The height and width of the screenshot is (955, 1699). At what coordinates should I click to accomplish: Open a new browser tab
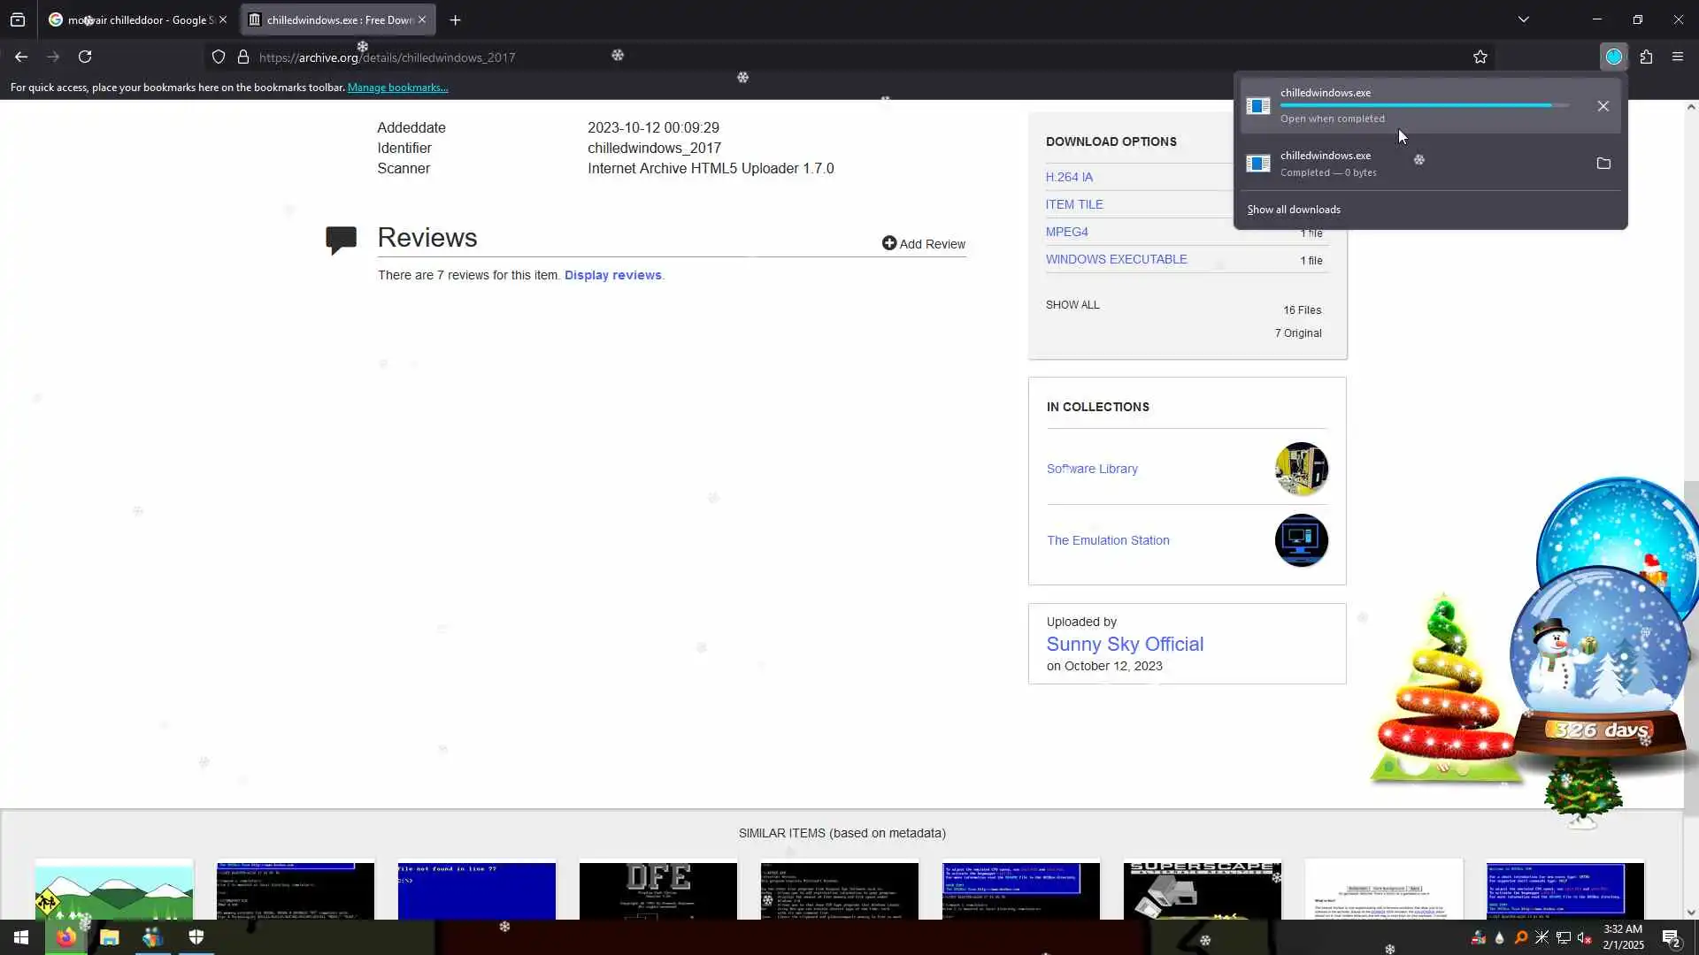tap(455, 19)
